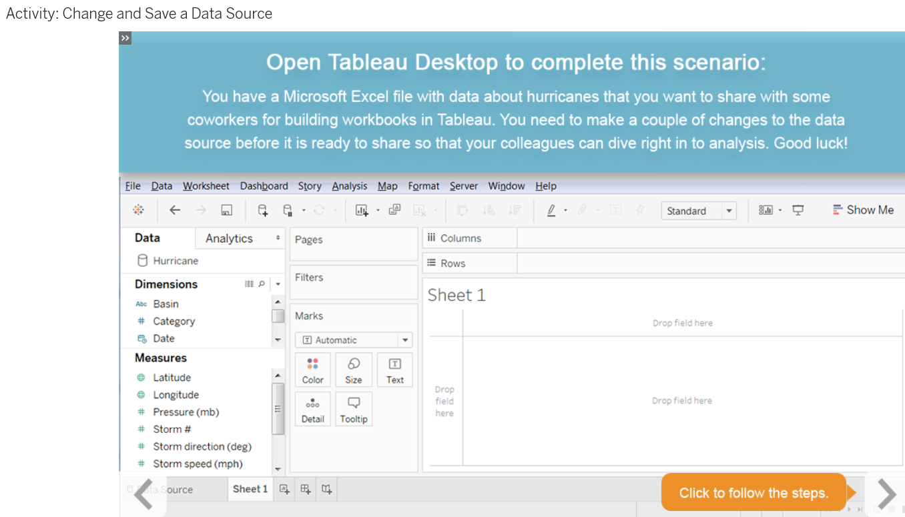
Task: Click the Sort Descending toolbar icon
Action: click(x=515, y=210)
